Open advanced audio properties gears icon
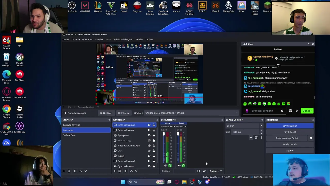 click(x=204, y=171)
